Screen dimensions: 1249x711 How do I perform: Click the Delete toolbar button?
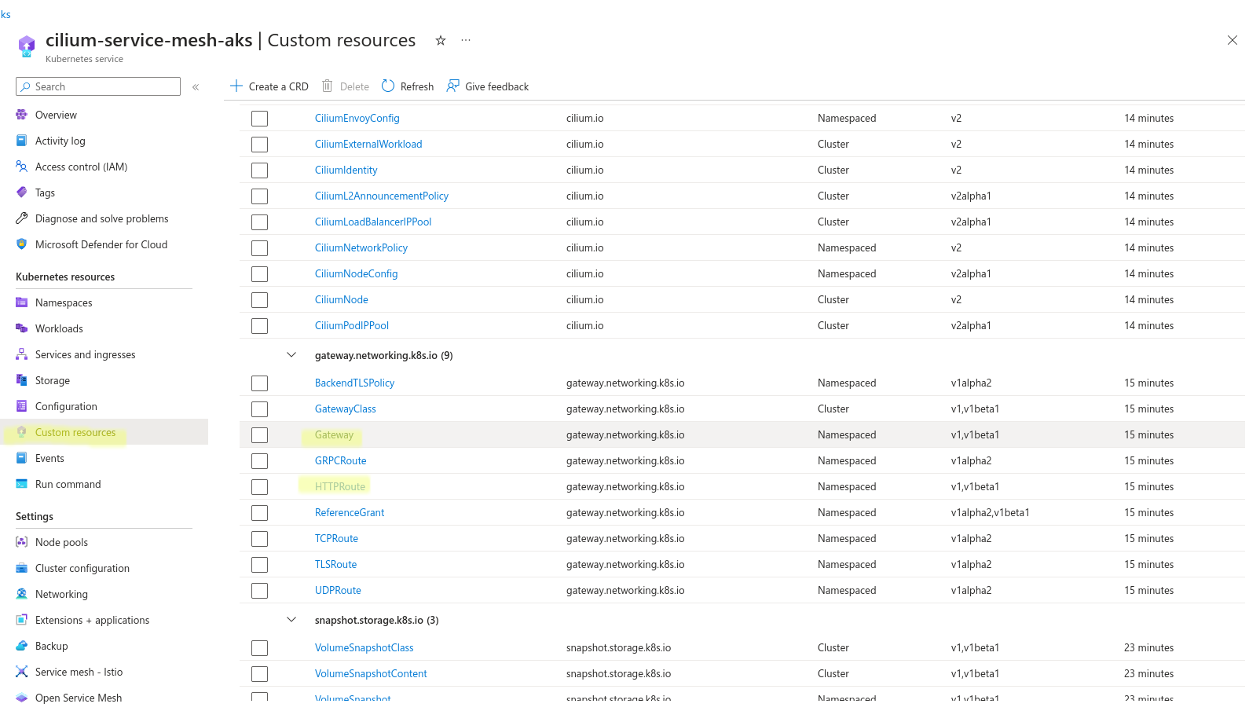tap(346, 86)
